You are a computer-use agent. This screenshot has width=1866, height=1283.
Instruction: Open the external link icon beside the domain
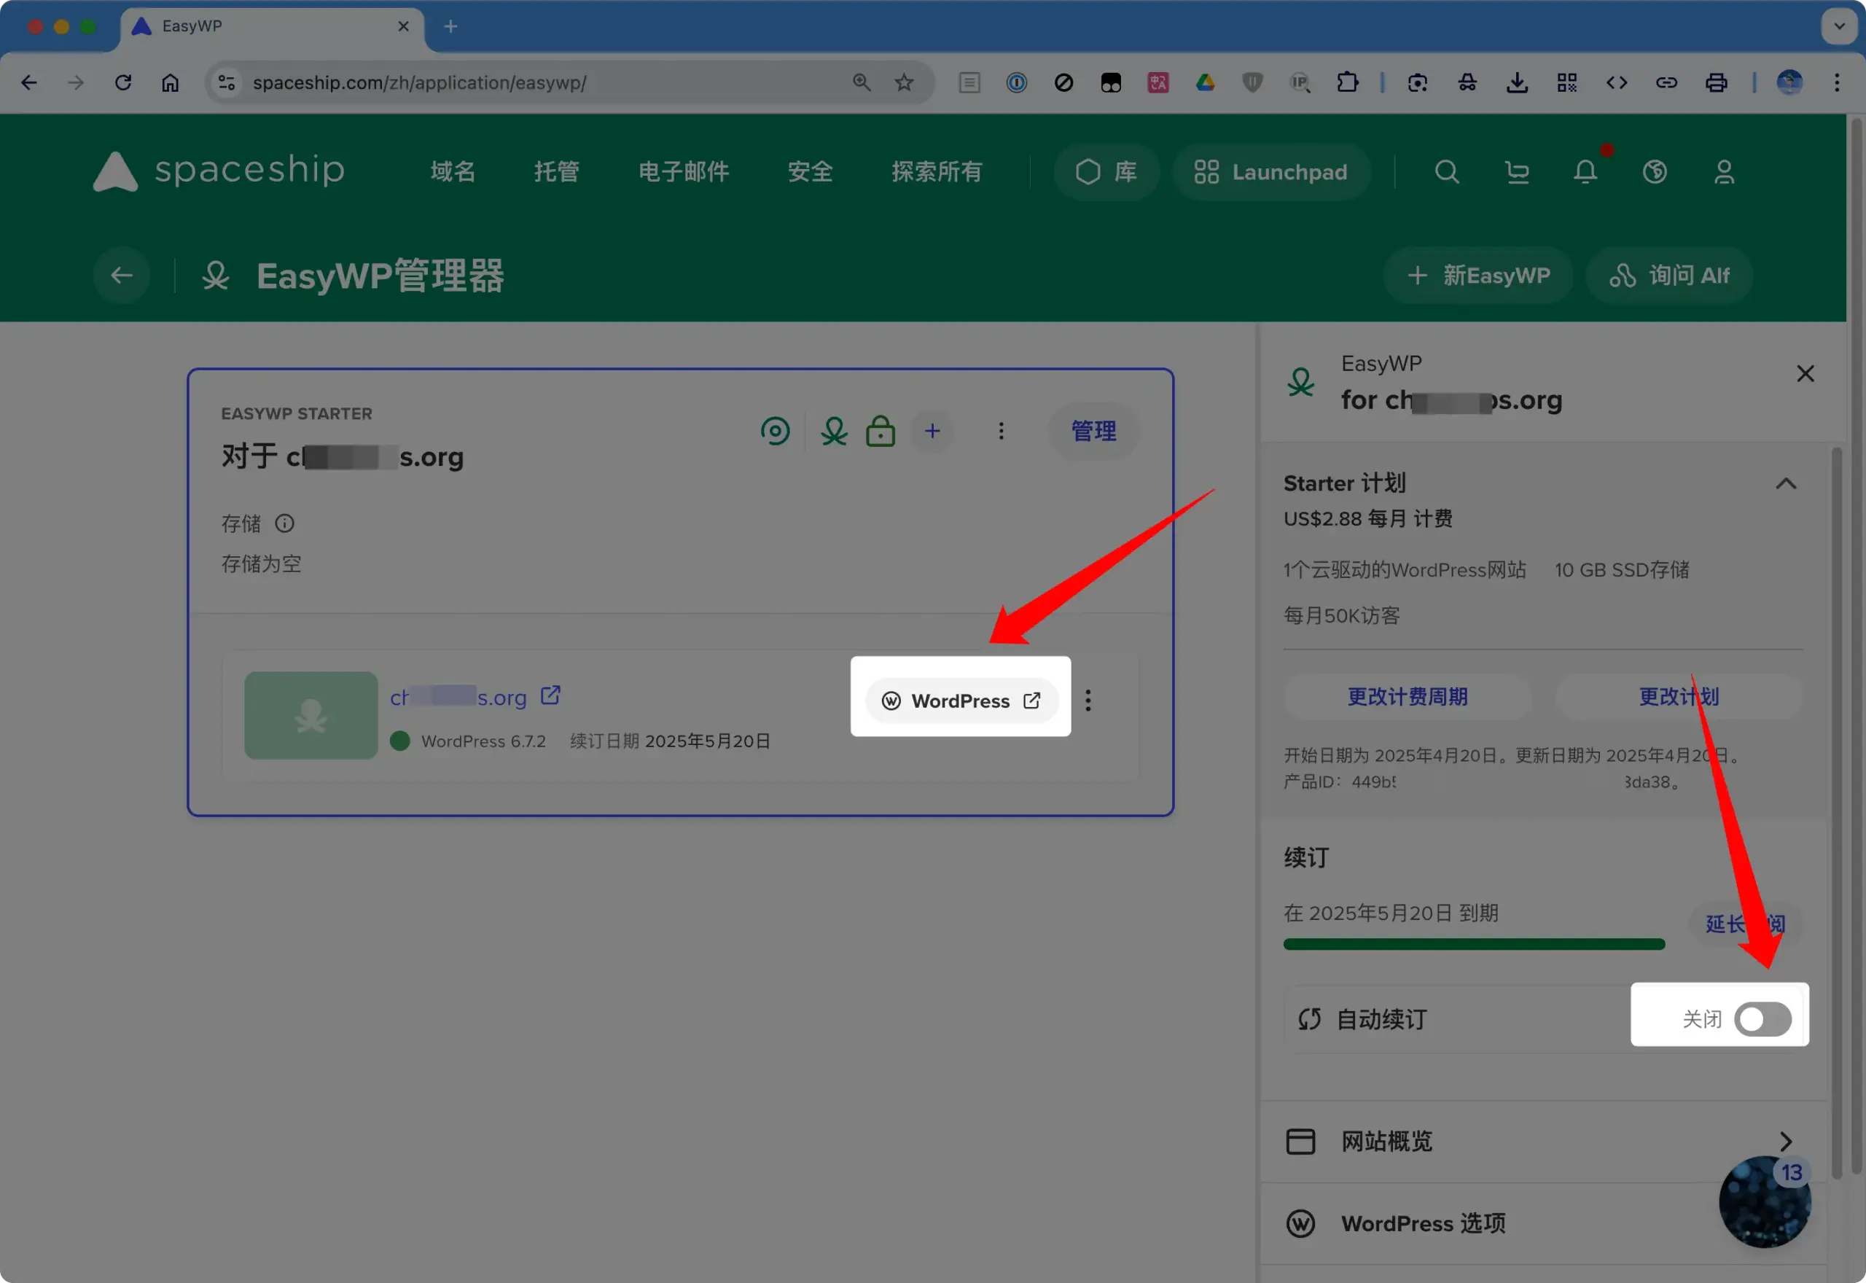[x=550, y=695]
